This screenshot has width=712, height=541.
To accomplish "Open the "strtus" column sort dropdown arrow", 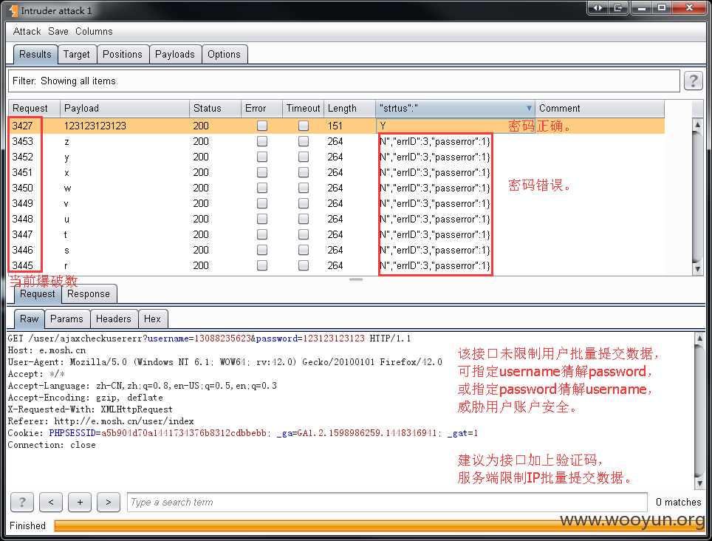I will [x=529, y=108].
